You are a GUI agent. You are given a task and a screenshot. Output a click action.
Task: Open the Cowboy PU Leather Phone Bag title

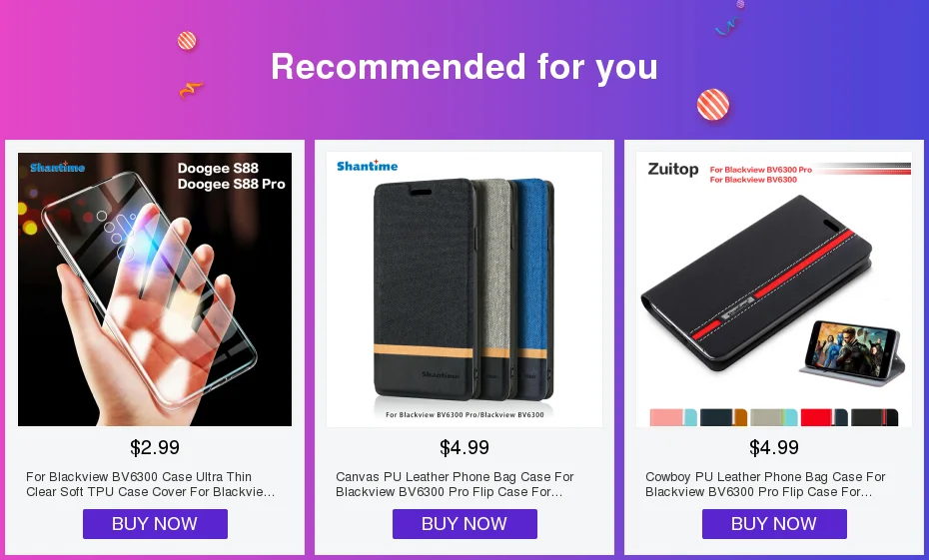pos(765,484)
